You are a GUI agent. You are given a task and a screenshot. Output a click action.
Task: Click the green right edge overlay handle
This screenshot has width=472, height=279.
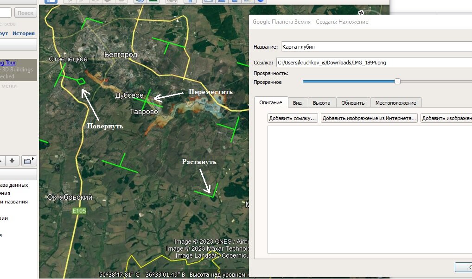(235, 129)
